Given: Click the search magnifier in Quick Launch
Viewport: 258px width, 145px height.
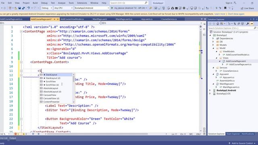Looking at the screenshot, I should coord(146,3).
